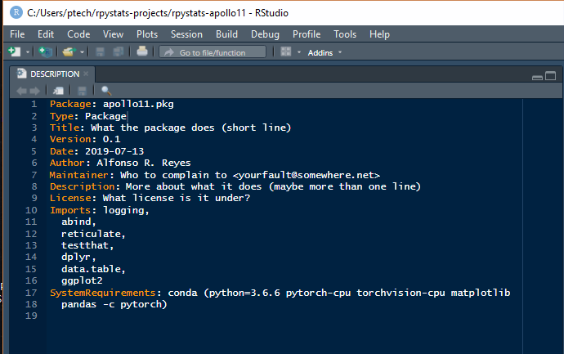Click the Workspace Panes grid icon
Viewport: 564px width, 354px height.
[x=285, y=52]
